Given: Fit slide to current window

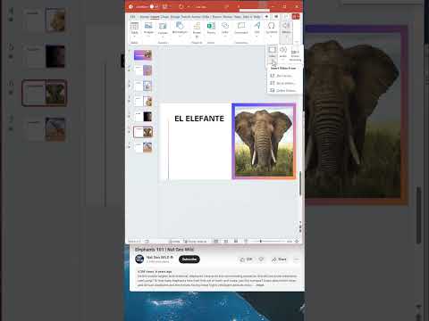Looking at the screenshot, I should [297, 242].
